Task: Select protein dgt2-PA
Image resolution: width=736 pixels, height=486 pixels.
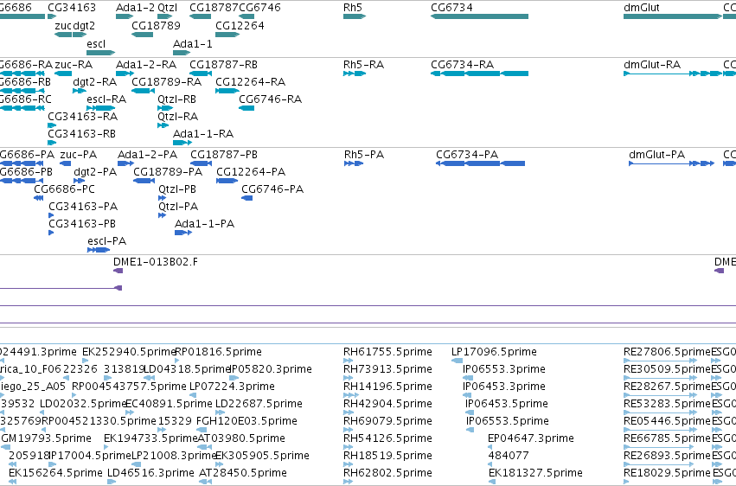Action: coord(79,181)
